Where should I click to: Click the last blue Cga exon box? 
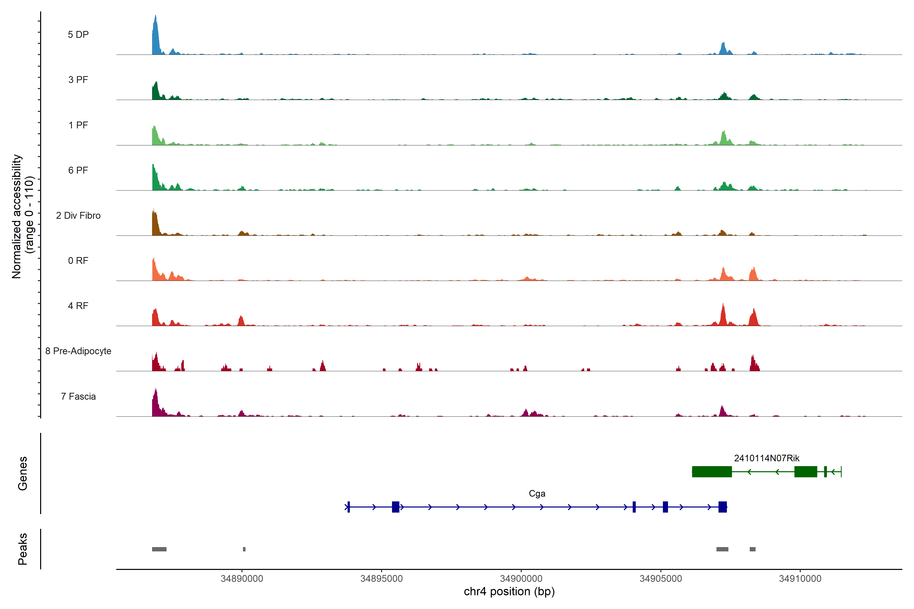(x=722, y=507)
